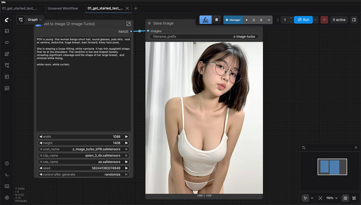Open the ComfyUI Manager

click(x=233, y=20)
